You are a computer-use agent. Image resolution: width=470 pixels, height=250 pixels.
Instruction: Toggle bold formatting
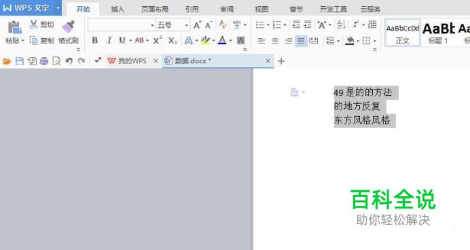tap(95, 40)
